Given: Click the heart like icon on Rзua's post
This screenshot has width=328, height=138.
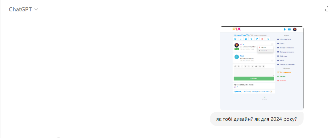Looking at the screenshot, I should tap(272, 61).
